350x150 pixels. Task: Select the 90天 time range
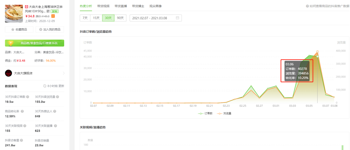(x=120, y=18)
